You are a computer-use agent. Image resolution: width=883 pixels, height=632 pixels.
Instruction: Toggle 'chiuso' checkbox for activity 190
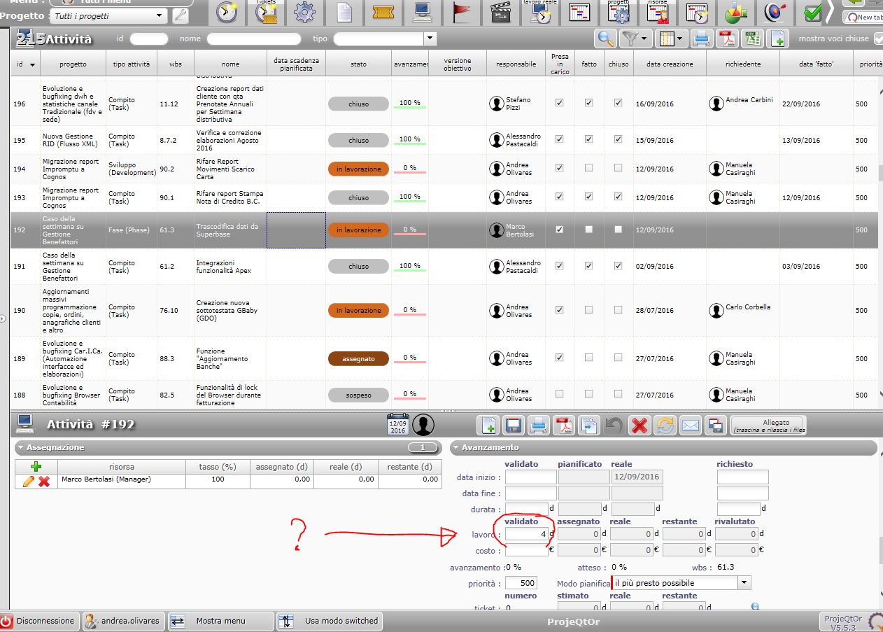[x=618, y=310]
